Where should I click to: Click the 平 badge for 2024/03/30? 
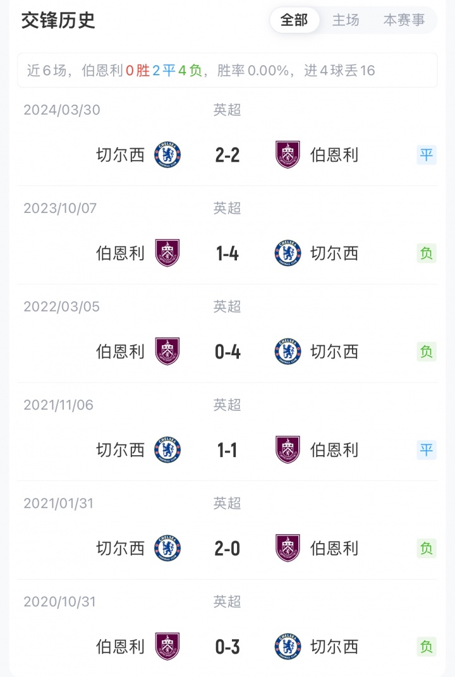coord(427,155)
